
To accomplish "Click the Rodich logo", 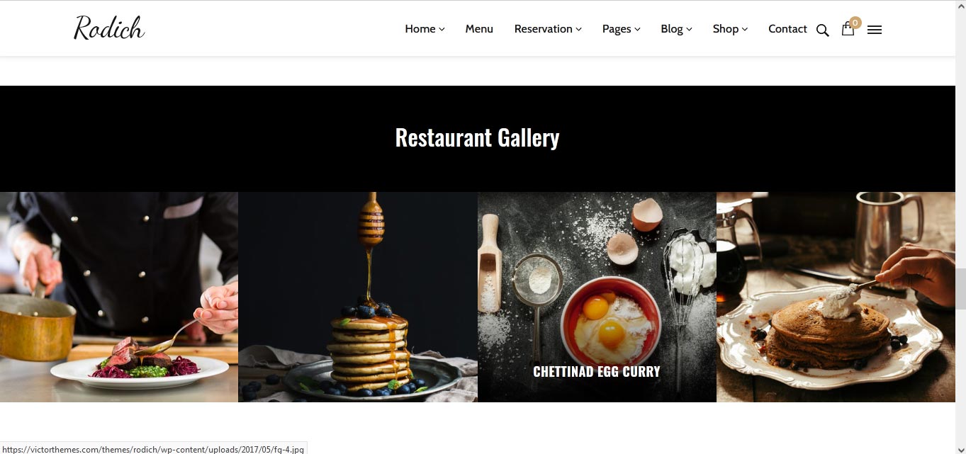I will tap(109, 28).
